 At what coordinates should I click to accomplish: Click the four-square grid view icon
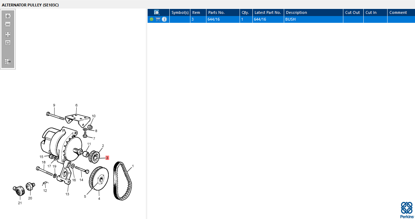[8, 35]
